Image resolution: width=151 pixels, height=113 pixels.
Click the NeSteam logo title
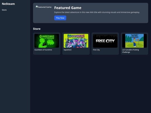pos(8,4)
